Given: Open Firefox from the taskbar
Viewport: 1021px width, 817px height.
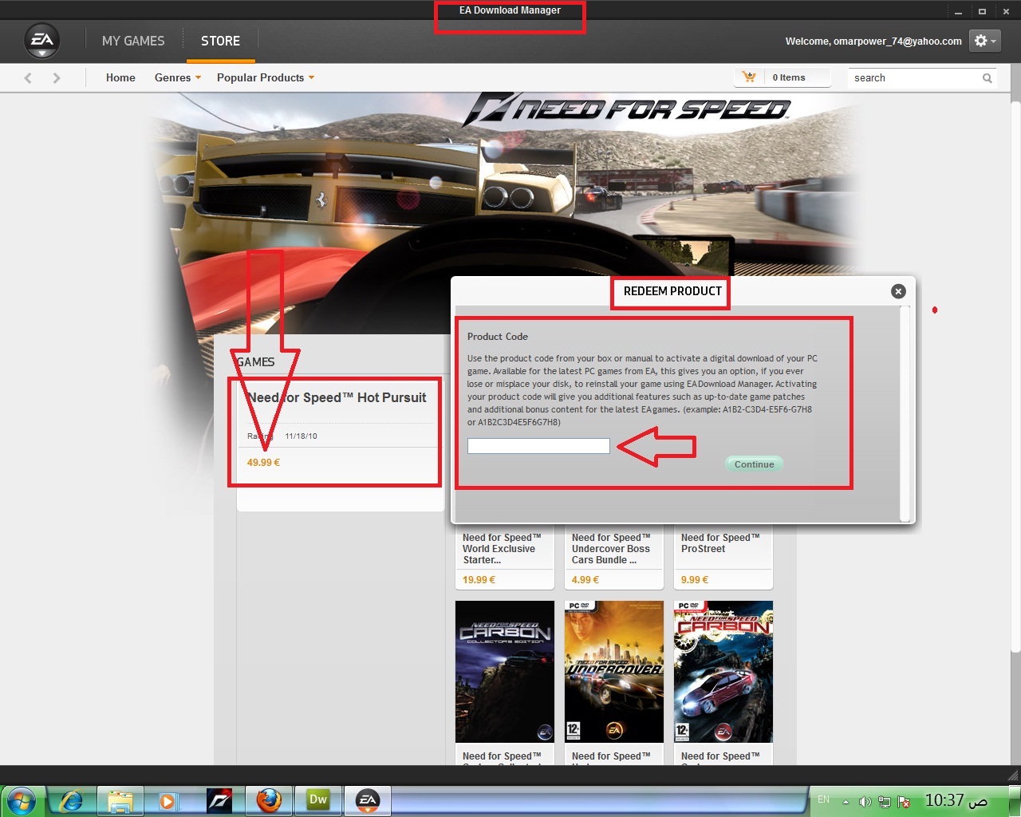Looking at the screenshot, I should click(269, 800).
